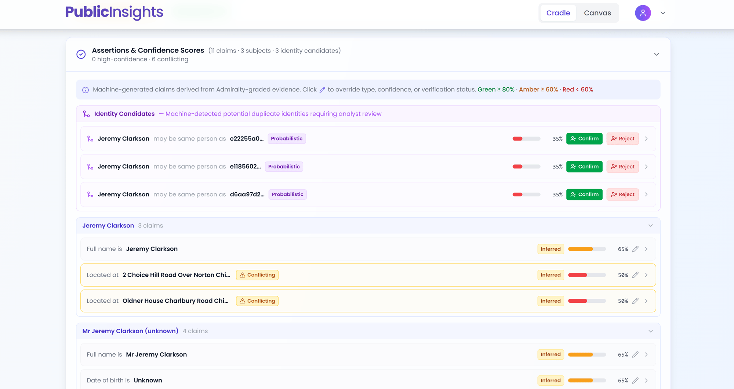Click the 'Red < 60%' legend text
Screen dimensions: 734x389
(578, 90)
